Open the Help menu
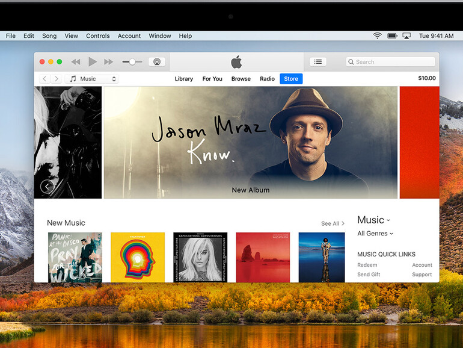 [x=185, y=36]
